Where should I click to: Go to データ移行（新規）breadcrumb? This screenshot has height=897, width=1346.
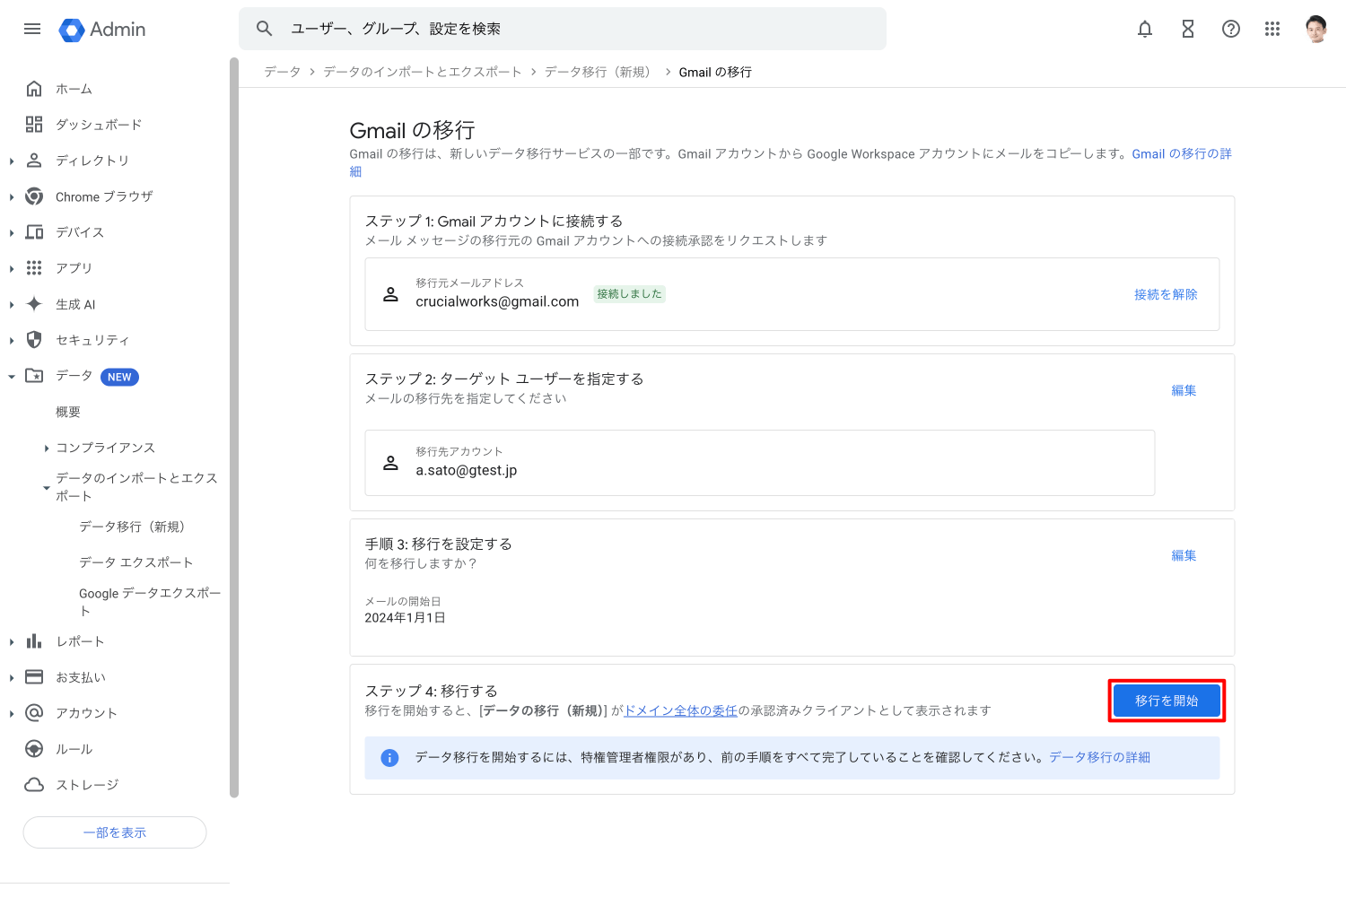tap(597, 72)
